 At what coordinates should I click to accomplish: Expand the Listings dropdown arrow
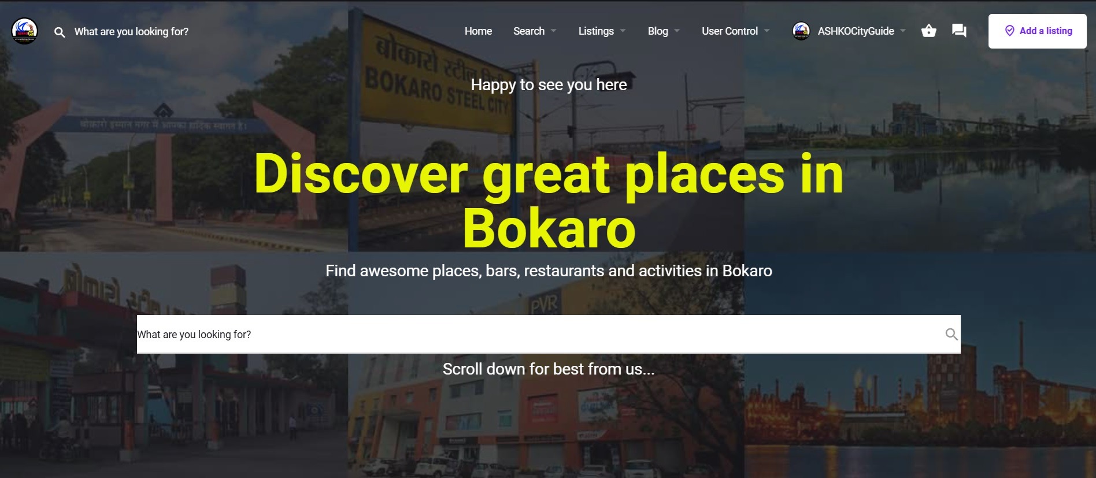point(623,31)
